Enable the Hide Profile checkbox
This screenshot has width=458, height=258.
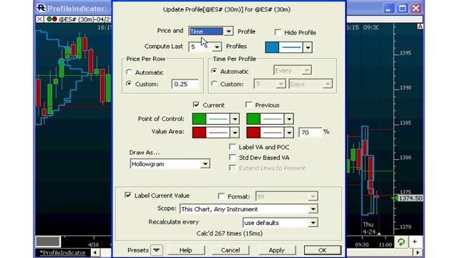278,32
